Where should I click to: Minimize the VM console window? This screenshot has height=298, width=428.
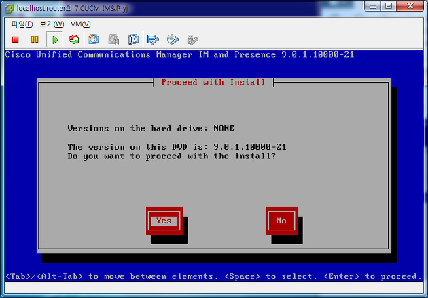tap(372, 6)
